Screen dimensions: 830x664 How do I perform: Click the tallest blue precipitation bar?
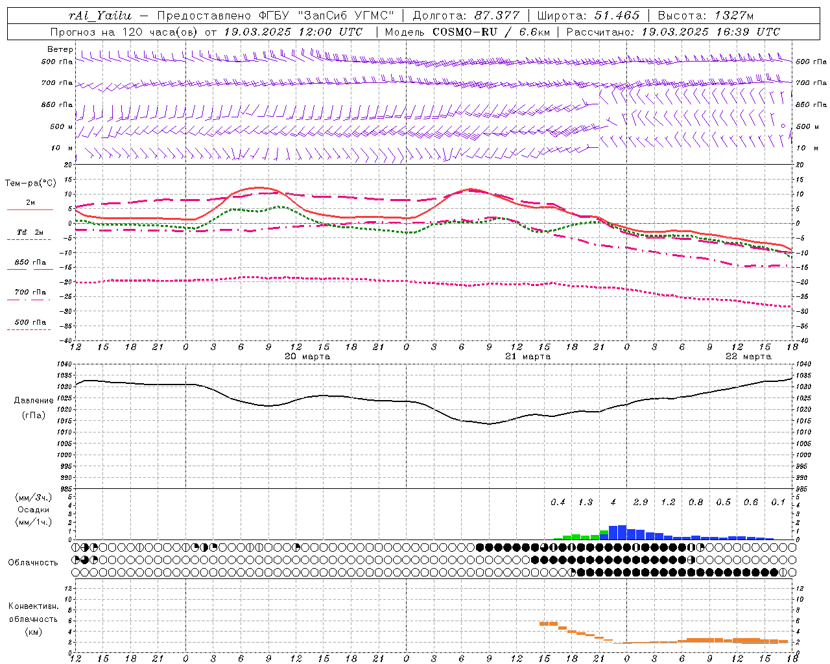coord(622,532)
